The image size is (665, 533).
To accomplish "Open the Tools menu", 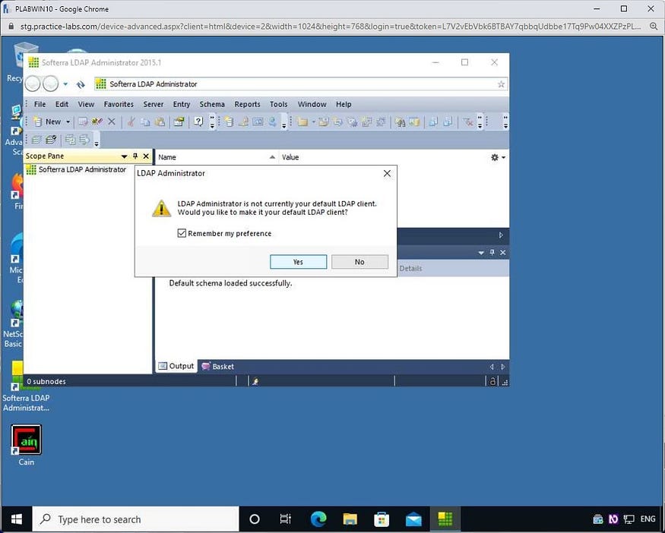I will pos(279,104).
